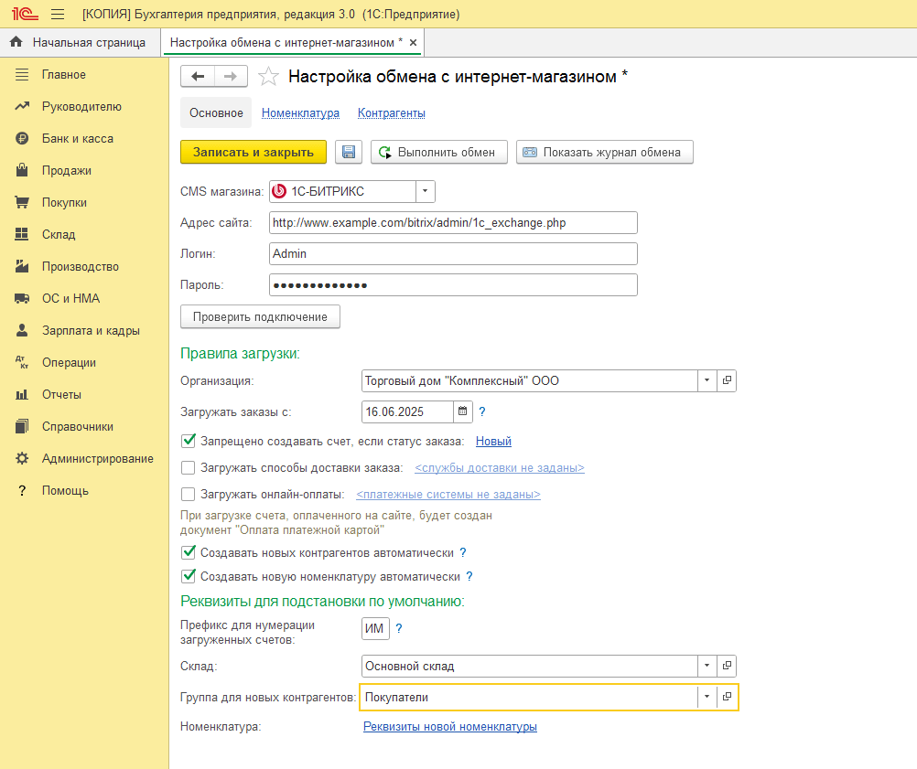Toggle Создавать новых контрагентов автоматически

tap(189, 552)
